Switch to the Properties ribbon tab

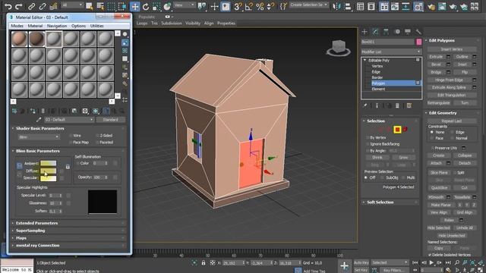coord(226,24)
